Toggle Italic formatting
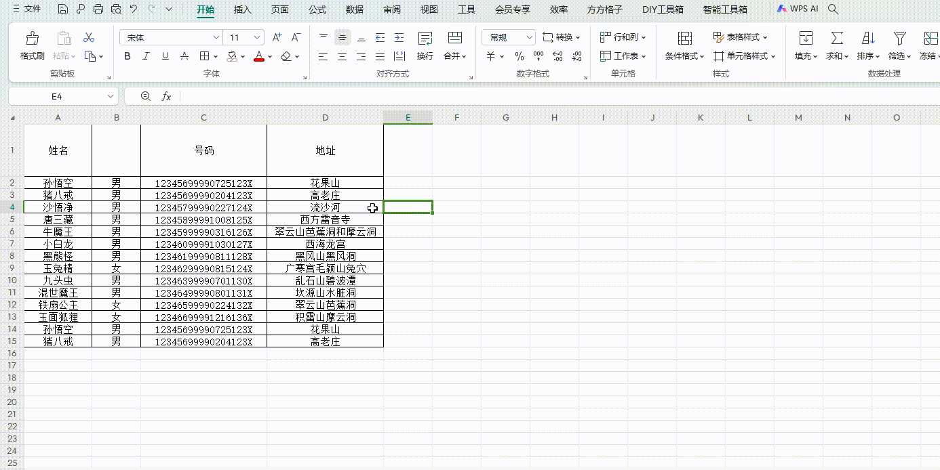 [146, 56]
